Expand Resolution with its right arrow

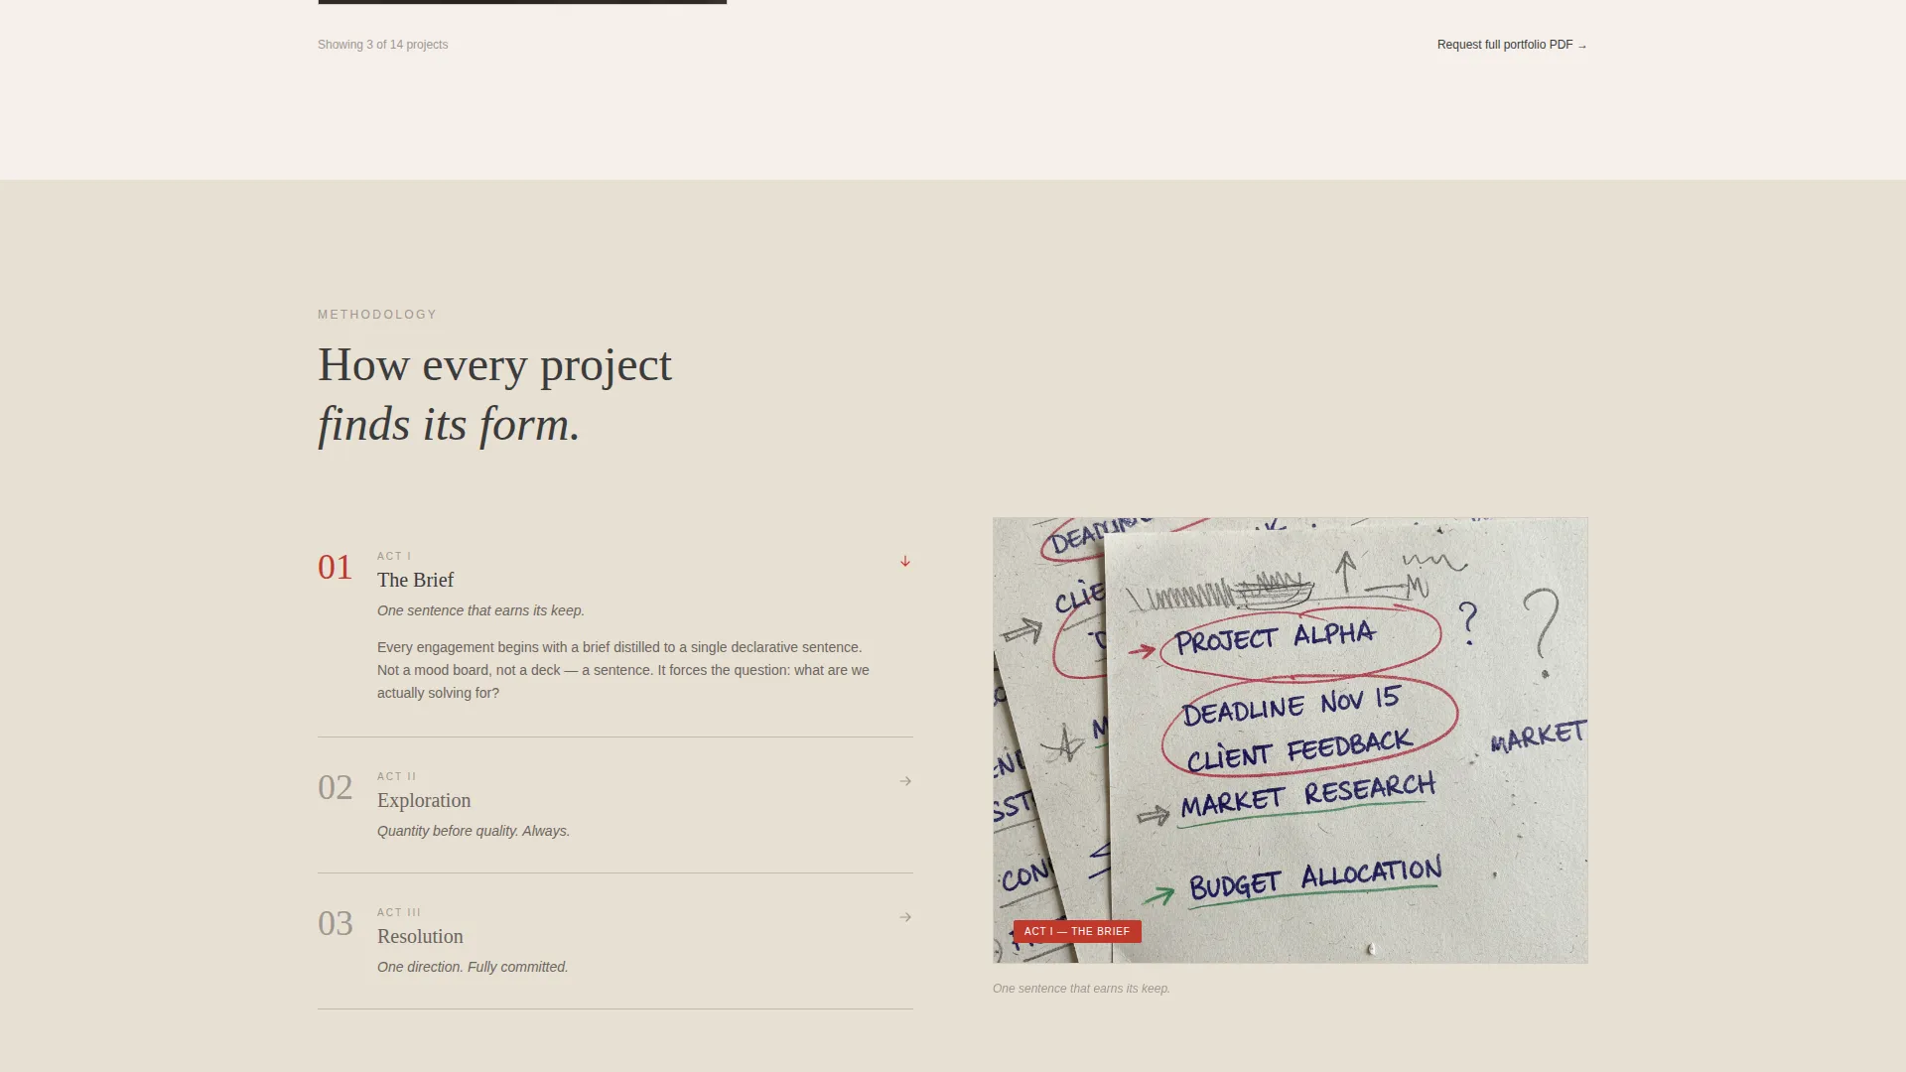pyautogui.click(x=905, y=918)
